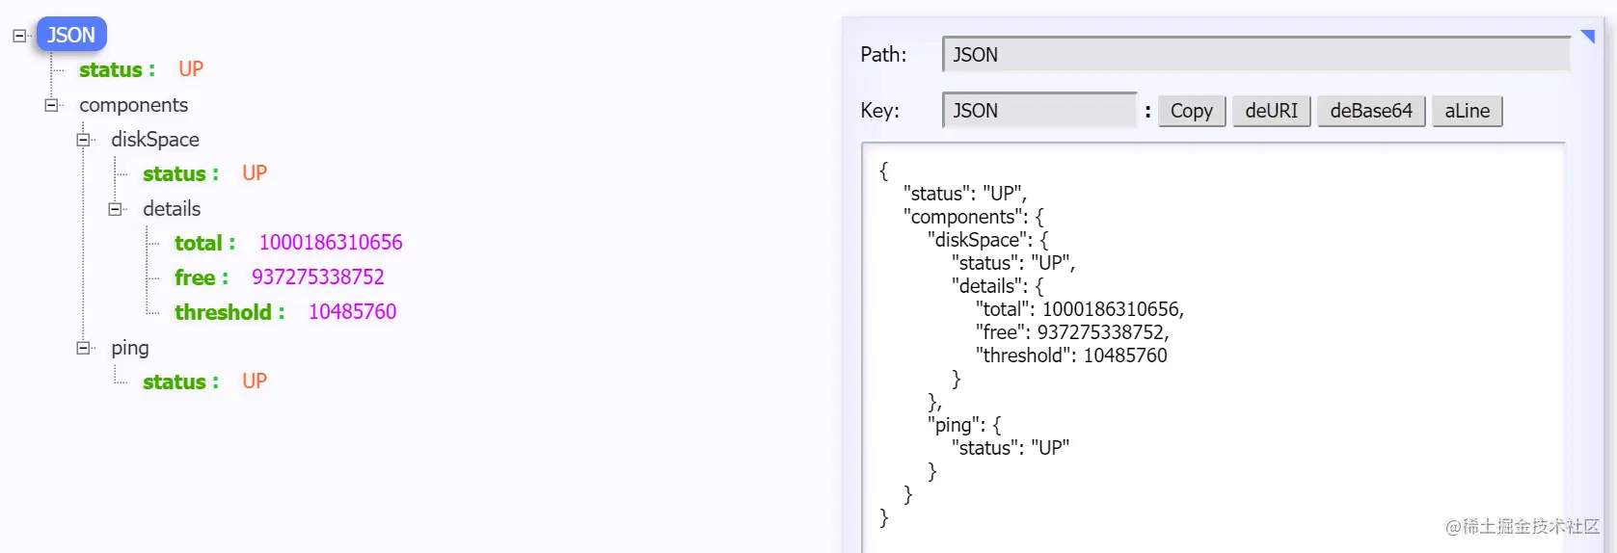Focus the Key input field
Screen dimensions: 1617x553
[x=1040, y=110]
